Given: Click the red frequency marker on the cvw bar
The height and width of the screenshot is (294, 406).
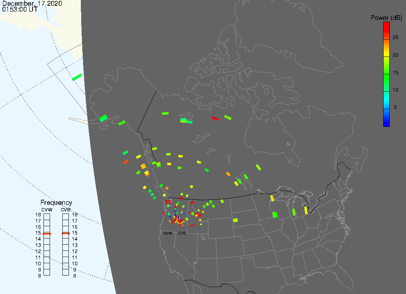Looking at the screenshot, I should pos(47,234).
